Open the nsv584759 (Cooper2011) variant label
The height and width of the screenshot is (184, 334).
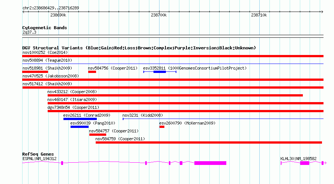point(120,139)
